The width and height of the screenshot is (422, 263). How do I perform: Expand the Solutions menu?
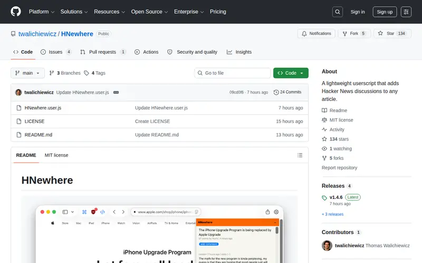click(74, 12)
